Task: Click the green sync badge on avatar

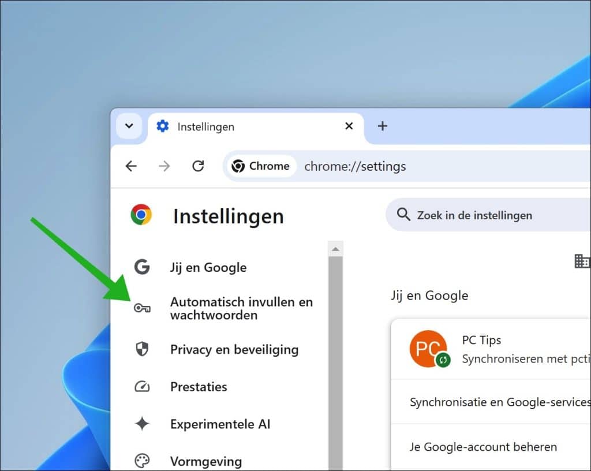Action: click(x=443, y=360)
